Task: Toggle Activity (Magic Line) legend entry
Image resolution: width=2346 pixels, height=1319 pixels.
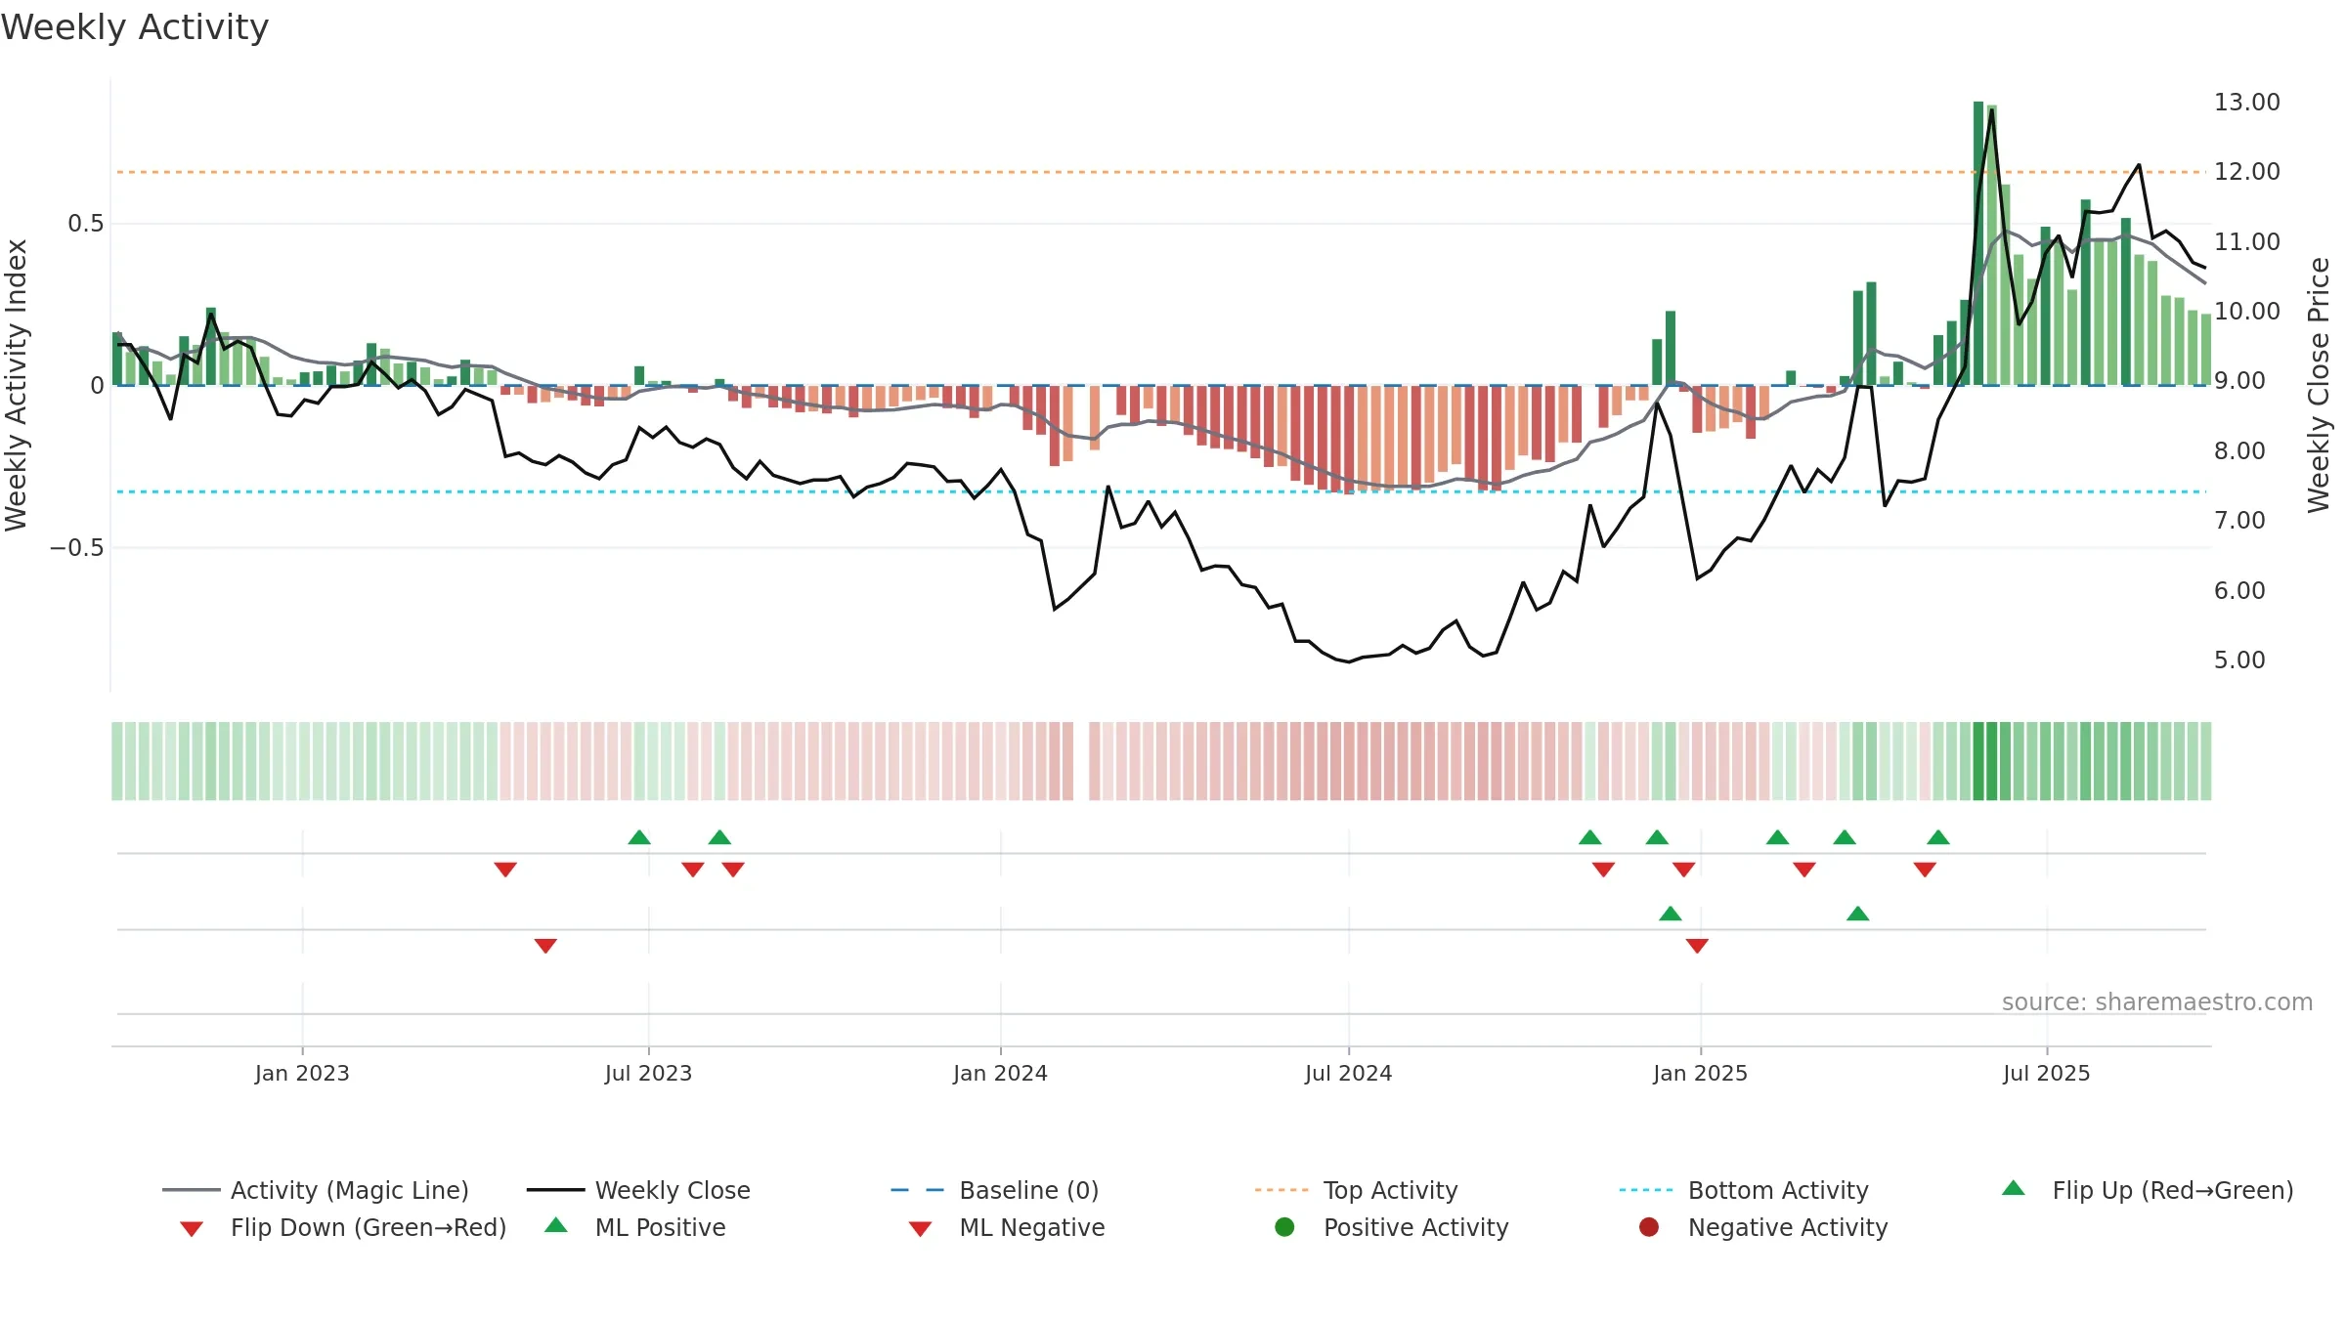Action: (x=316, y=1190)
